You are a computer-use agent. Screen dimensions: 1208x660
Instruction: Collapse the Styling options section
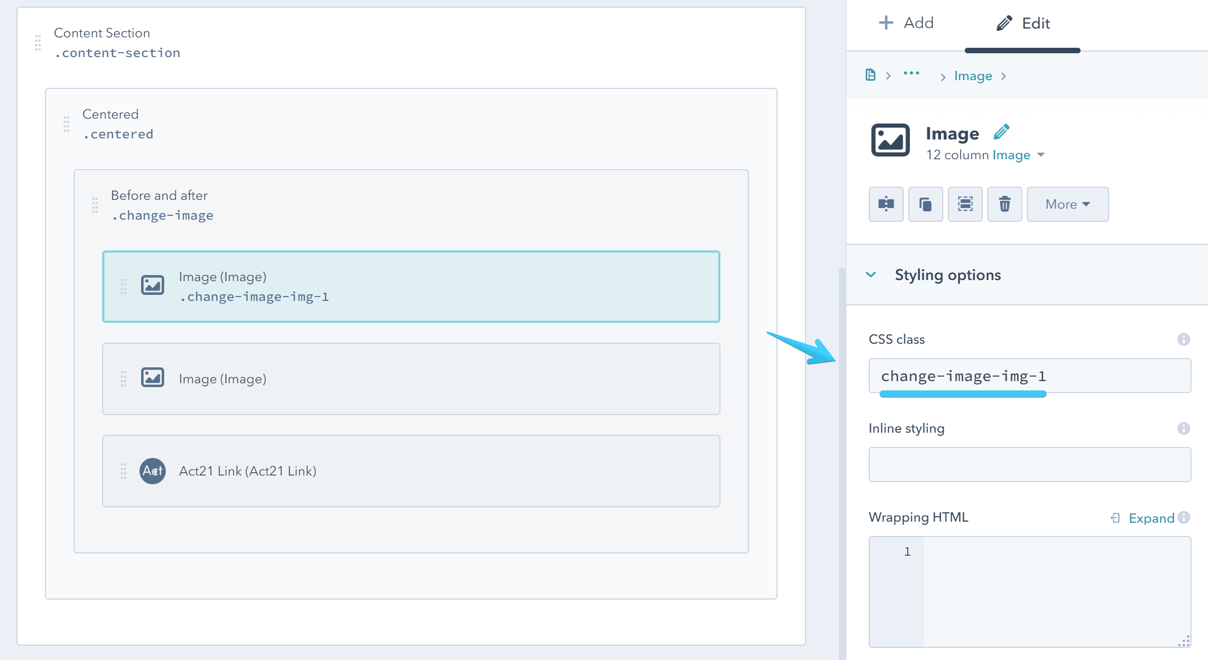tap(870, 275)
